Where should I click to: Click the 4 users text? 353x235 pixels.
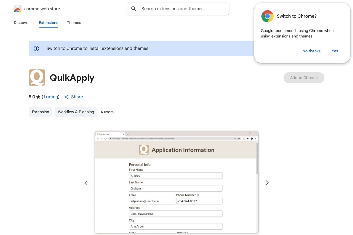click(x=107, y=112)
